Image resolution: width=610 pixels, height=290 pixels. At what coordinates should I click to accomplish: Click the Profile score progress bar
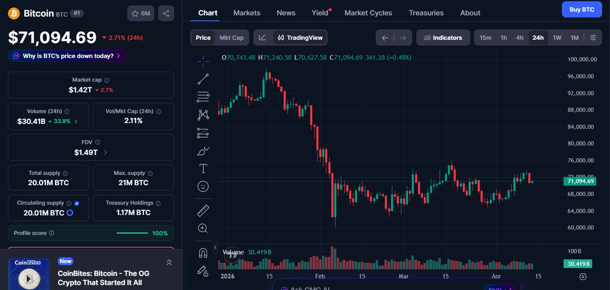click(132, 233)
